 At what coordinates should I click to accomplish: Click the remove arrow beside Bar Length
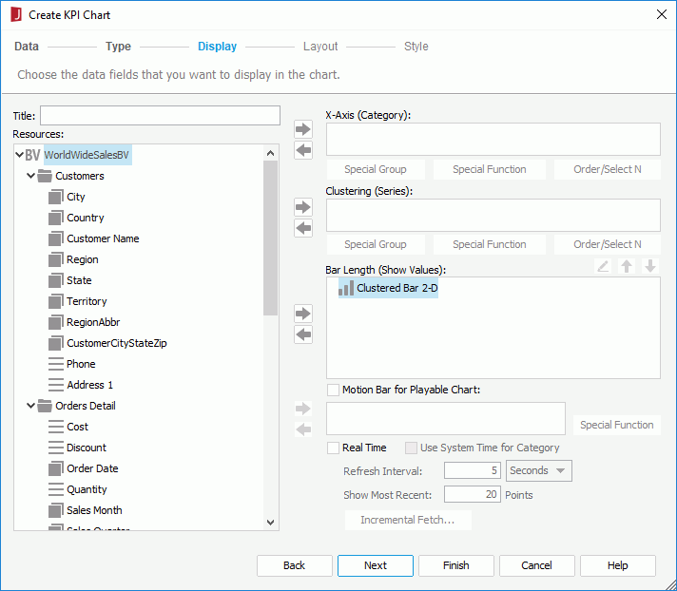(x=303, y=334)
